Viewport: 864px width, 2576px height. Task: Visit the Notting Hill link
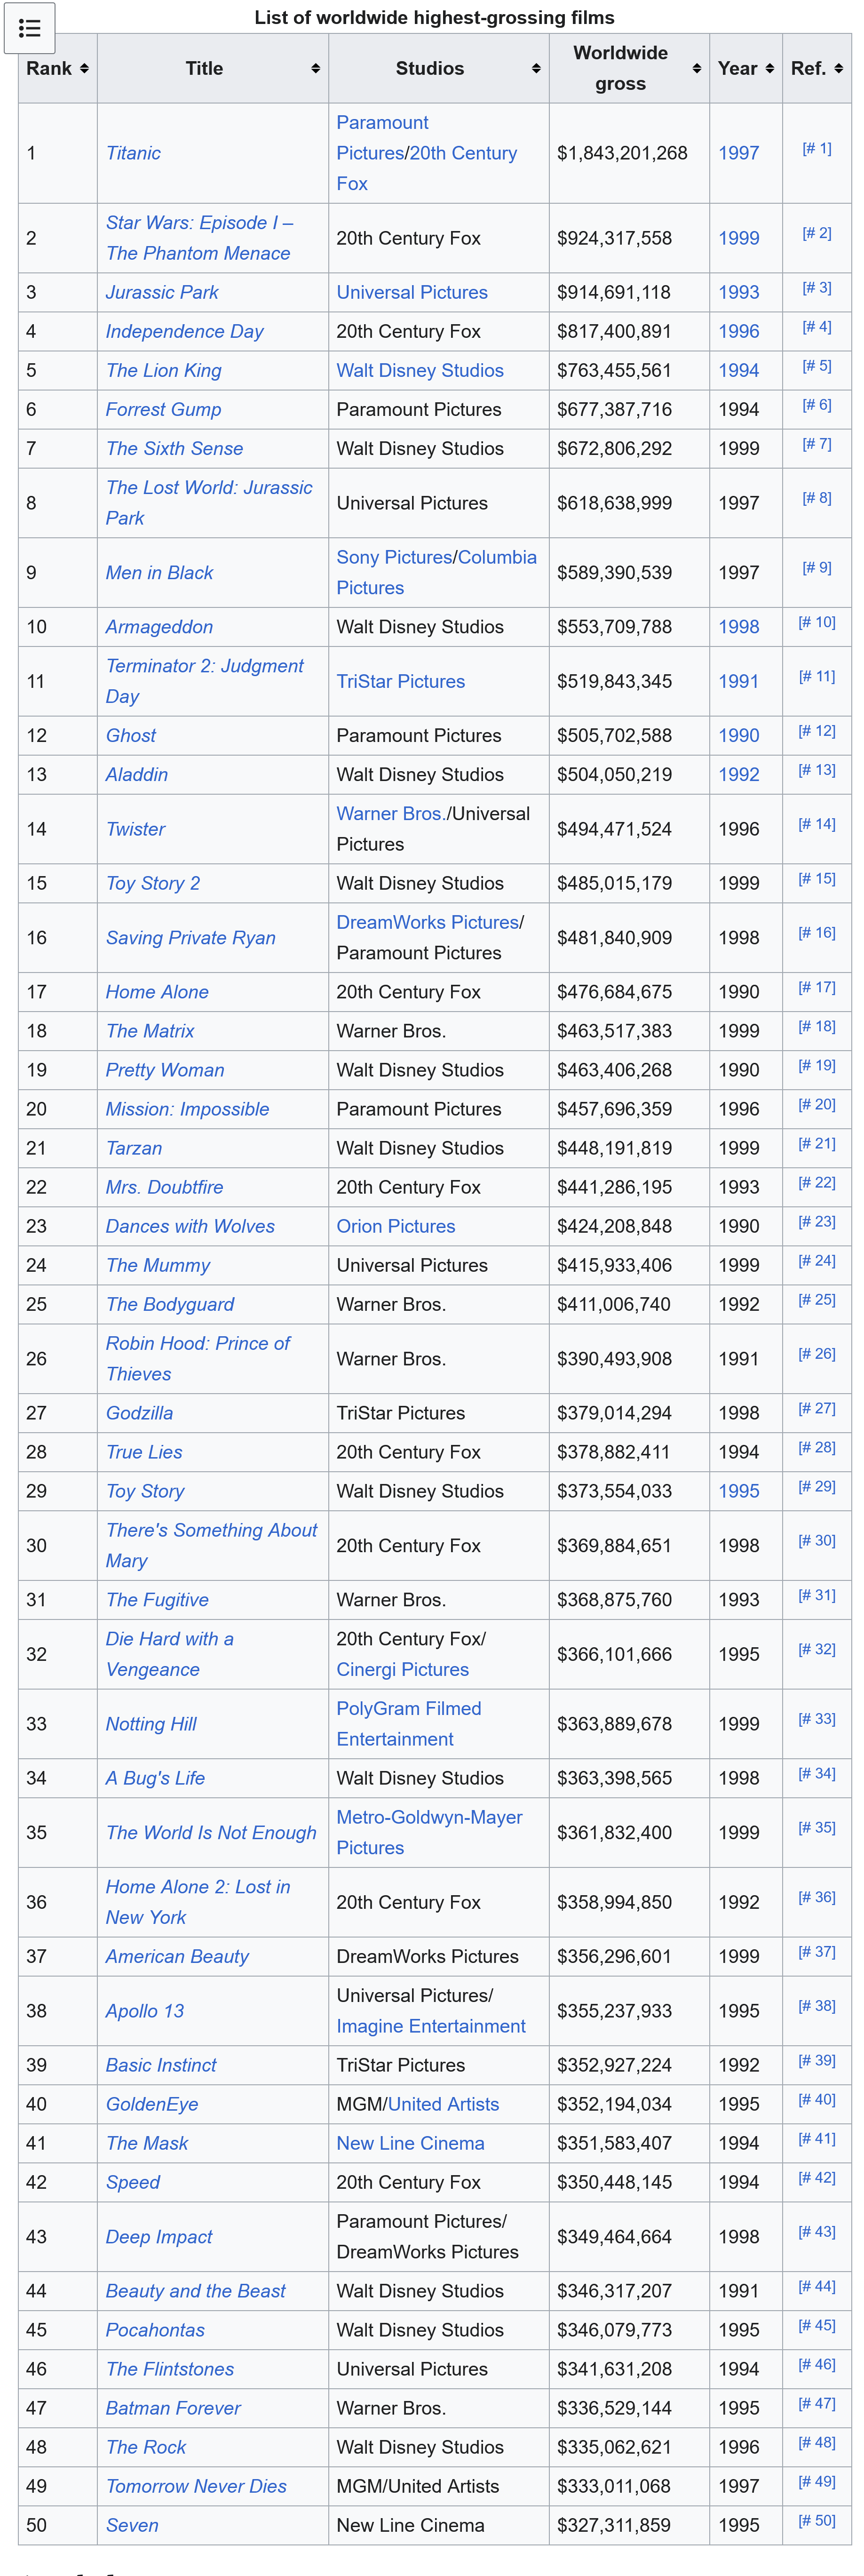(x=151, y=1723)
